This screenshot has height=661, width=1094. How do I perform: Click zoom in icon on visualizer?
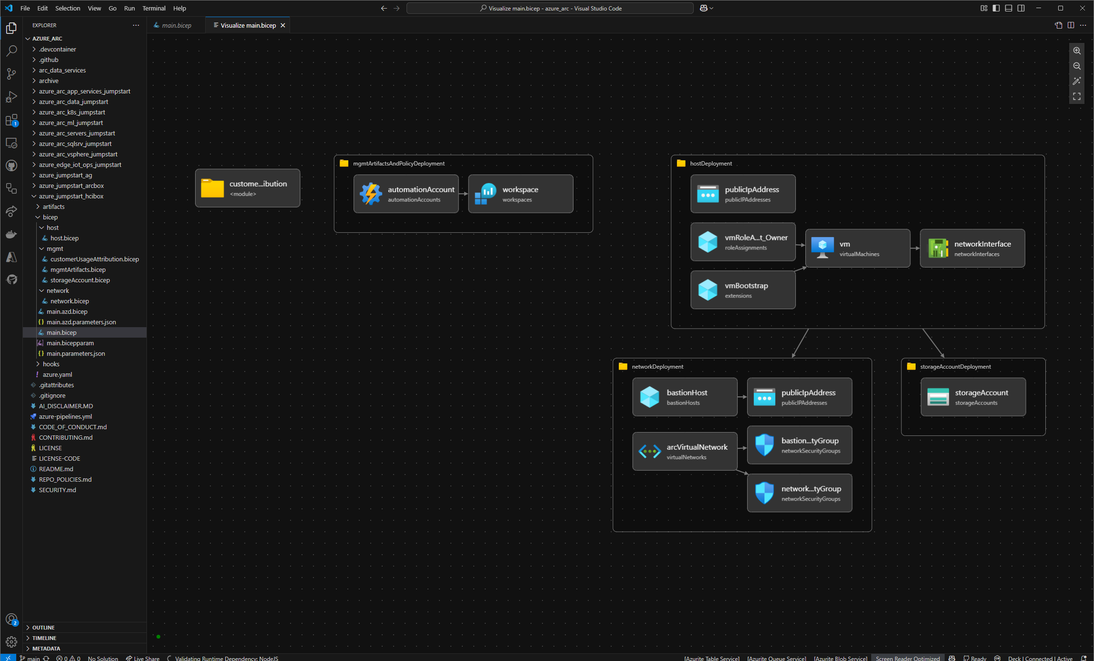pos(1077,51)
